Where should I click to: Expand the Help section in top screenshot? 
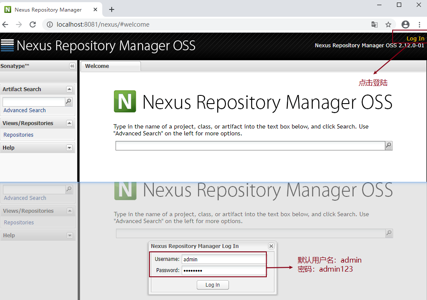pos(70,148)
